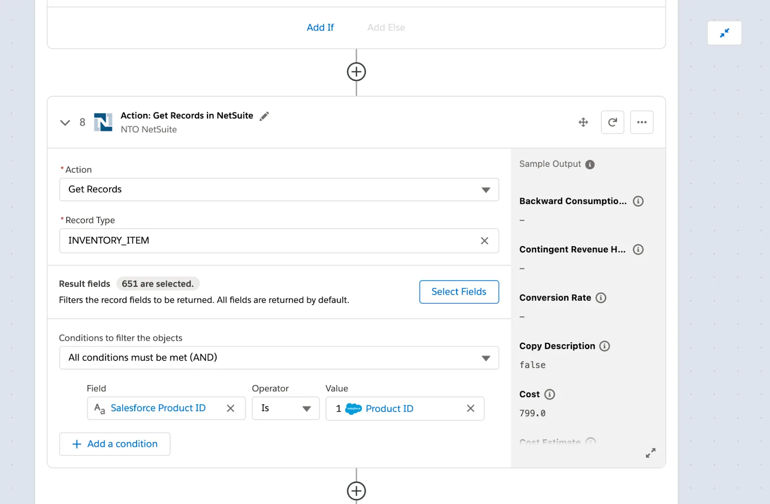Click the Add Else tab
Viewport: 770px width, 504px height.
385,27
